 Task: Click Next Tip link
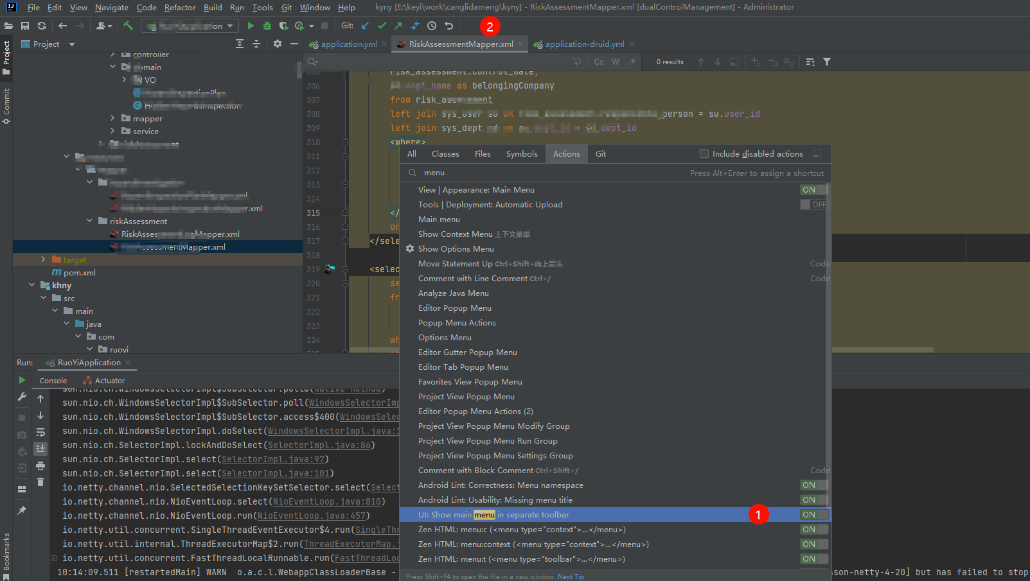(571, 577)
